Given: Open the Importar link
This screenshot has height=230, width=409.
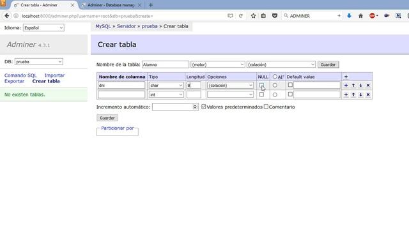Looking at the screenshot, I should click(x=54, y=75).
